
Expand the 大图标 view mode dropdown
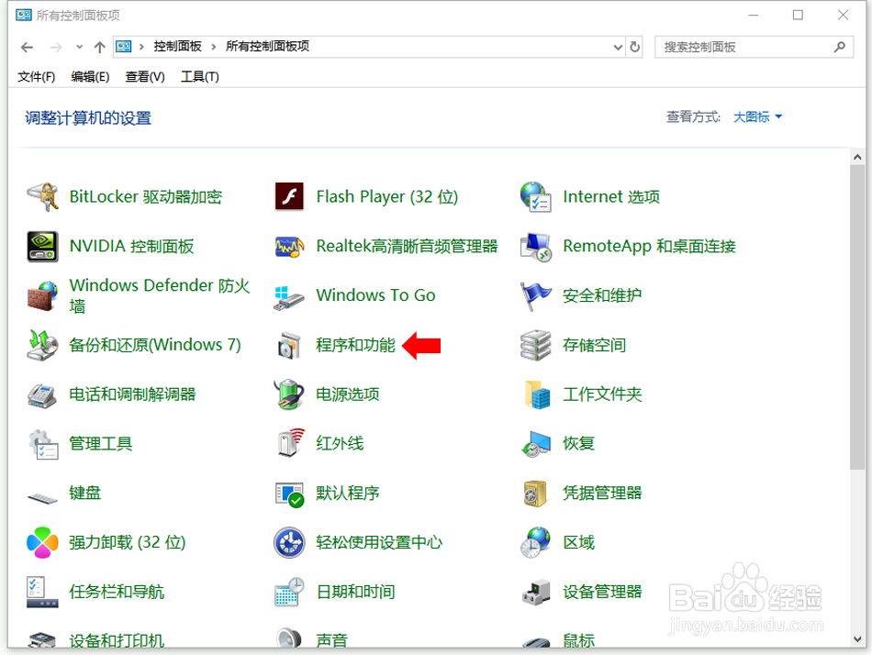(x=757, y=117)
